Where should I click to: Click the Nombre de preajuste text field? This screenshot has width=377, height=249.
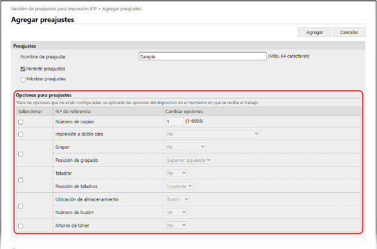202,56
